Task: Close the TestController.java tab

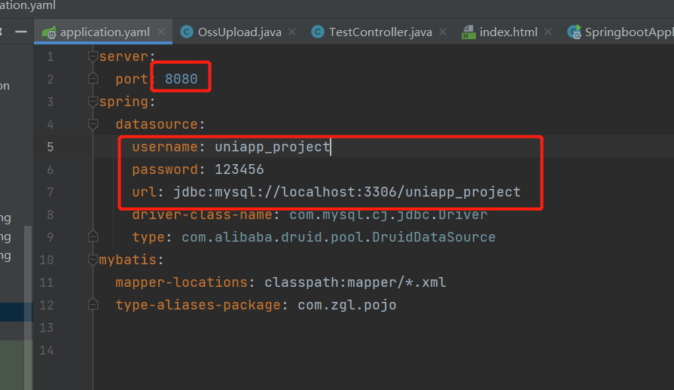Action: pos(444,32)
